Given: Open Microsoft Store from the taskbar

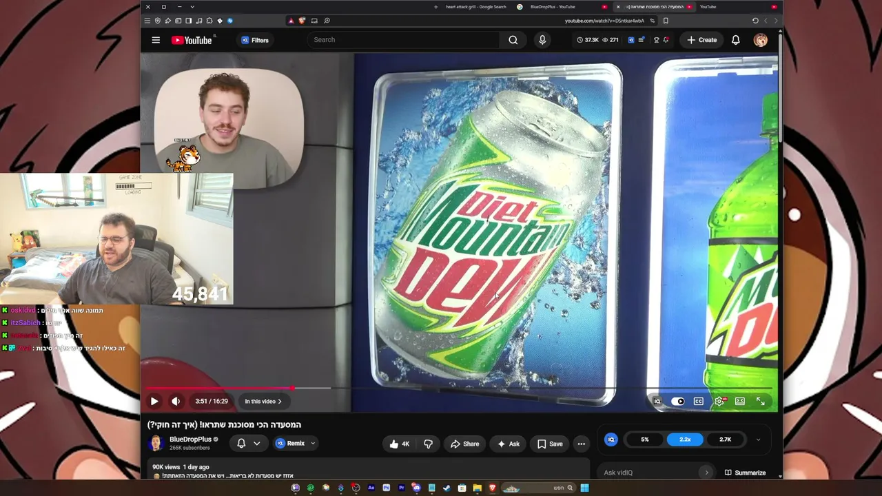Looking at the screenshot, I should point(462,488).
